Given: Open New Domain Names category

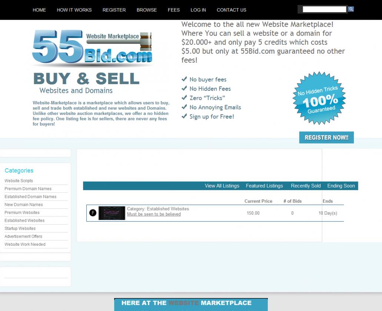Looking at the screenshot, I should [x=24, y=205].
